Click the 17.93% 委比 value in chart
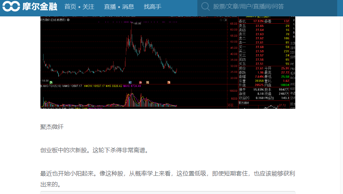 tap(259, 21)
